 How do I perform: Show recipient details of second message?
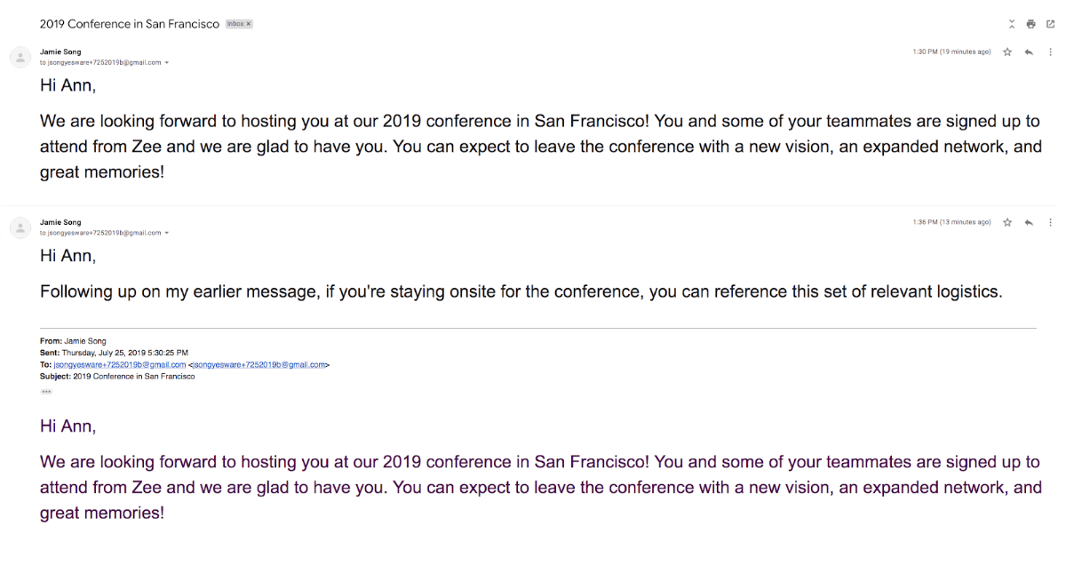click(167, 233)
